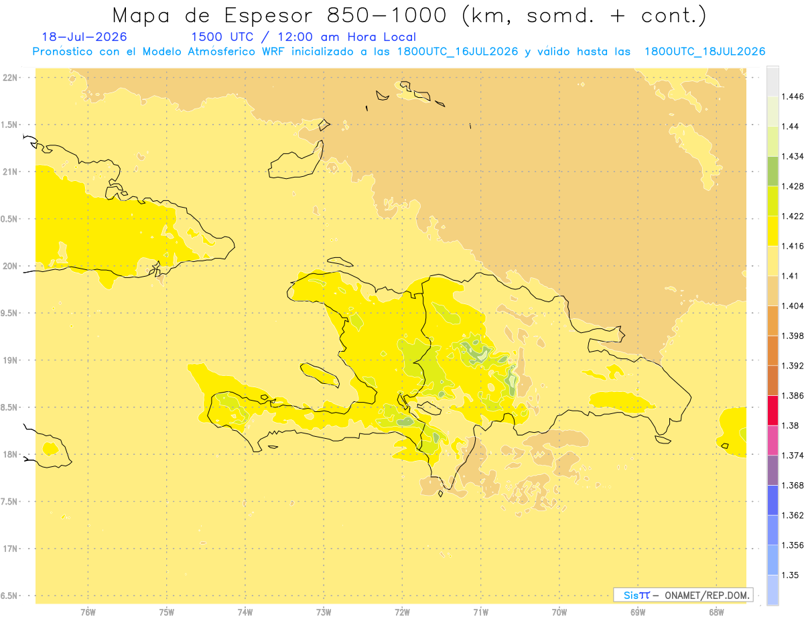Click the red legend swatch between 1.38 and 1.386
The height and width of the screenshot is (621, 804).
click(x=773, y=411)
